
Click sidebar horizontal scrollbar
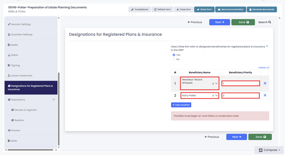(30, 150)
